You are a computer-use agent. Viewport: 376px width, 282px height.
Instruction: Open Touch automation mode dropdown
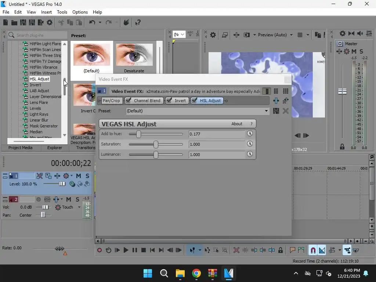[79, 207]
